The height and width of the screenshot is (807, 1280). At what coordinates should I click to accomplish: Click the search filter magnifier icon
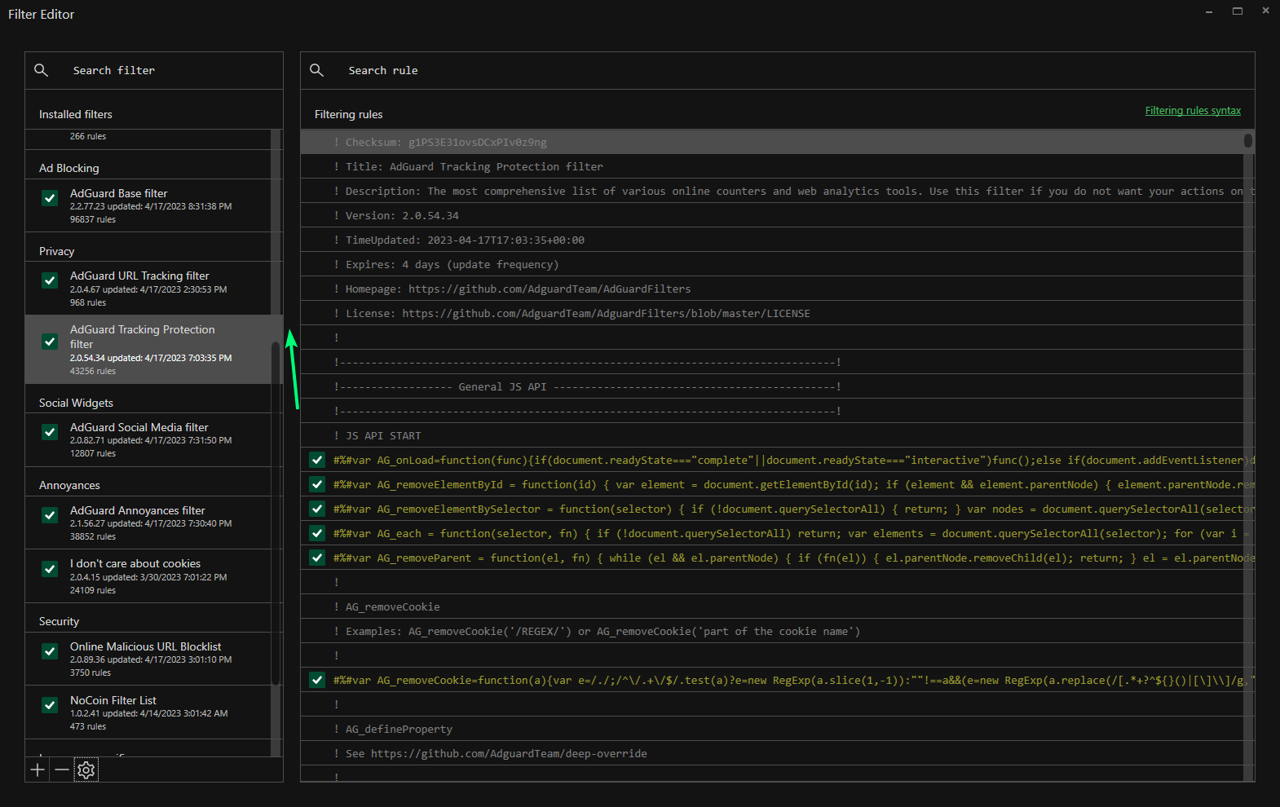[41, 70]
